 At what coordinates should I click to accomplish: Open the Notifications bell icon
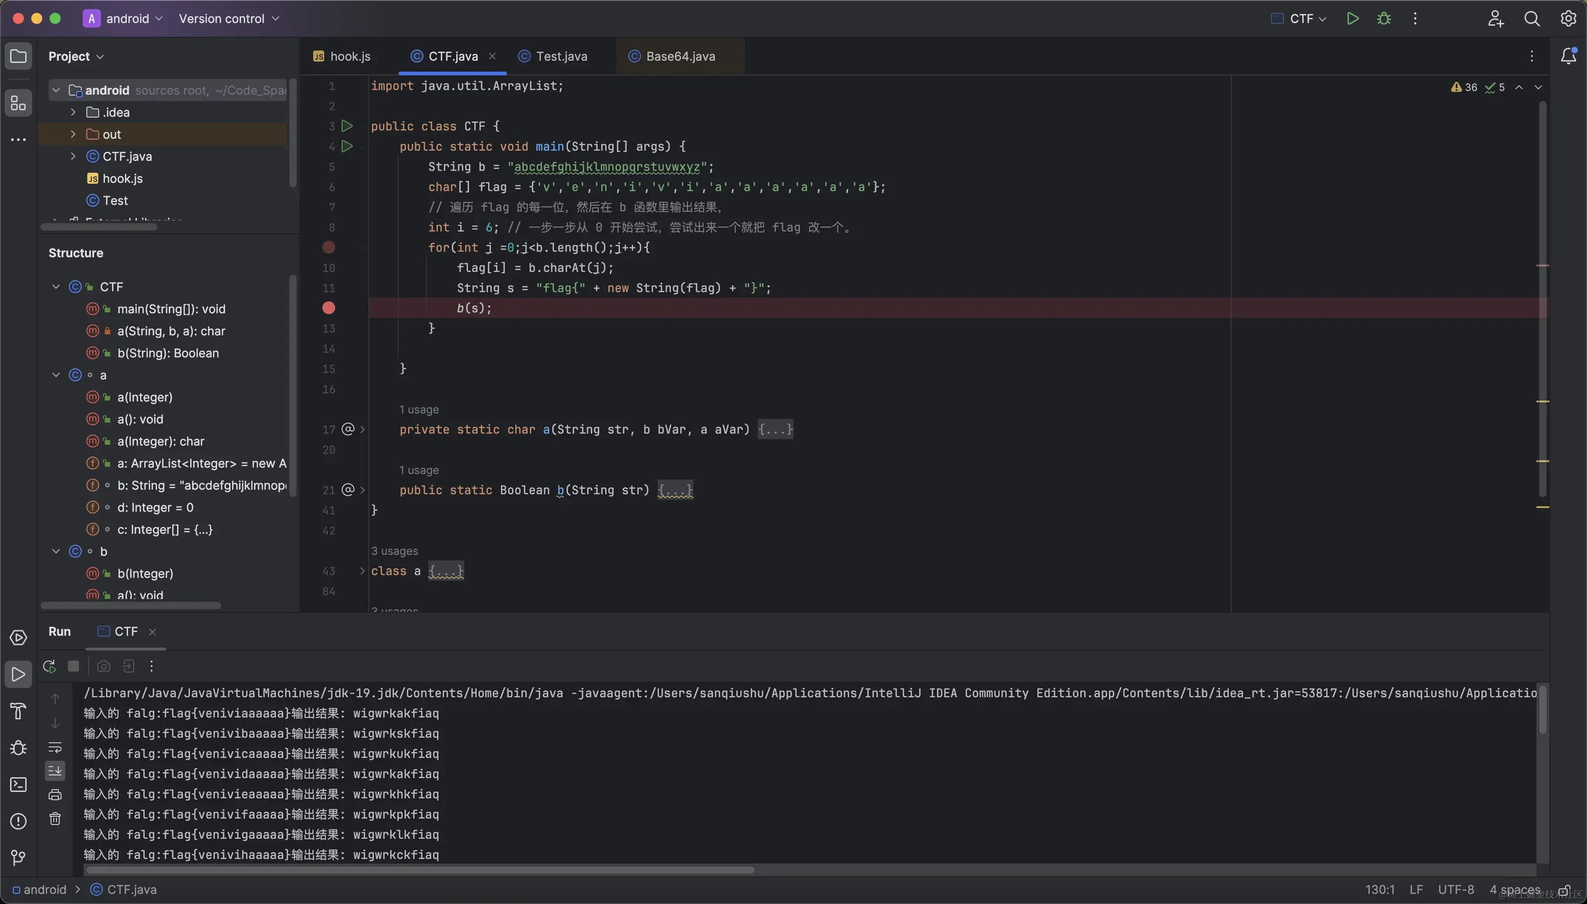click(1568, 56)
